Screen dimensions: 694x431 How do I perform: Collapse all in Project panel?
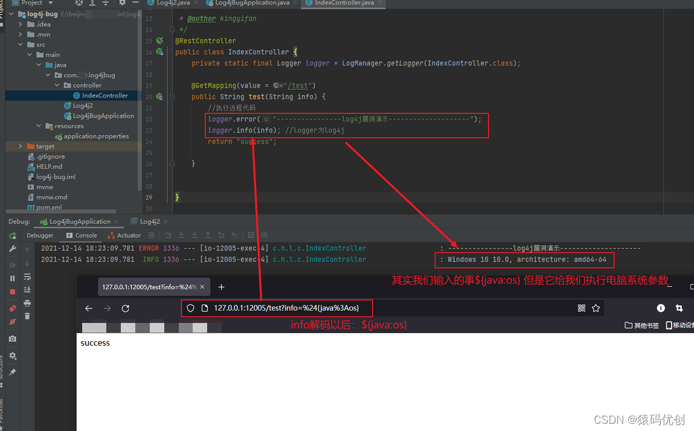106,2
